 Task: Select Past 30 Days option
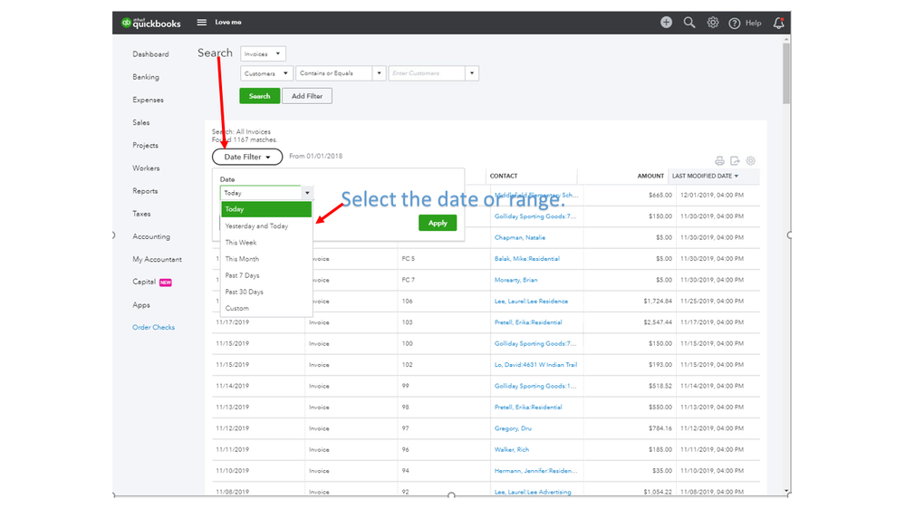pyautogui.click(x=245, y=292)
